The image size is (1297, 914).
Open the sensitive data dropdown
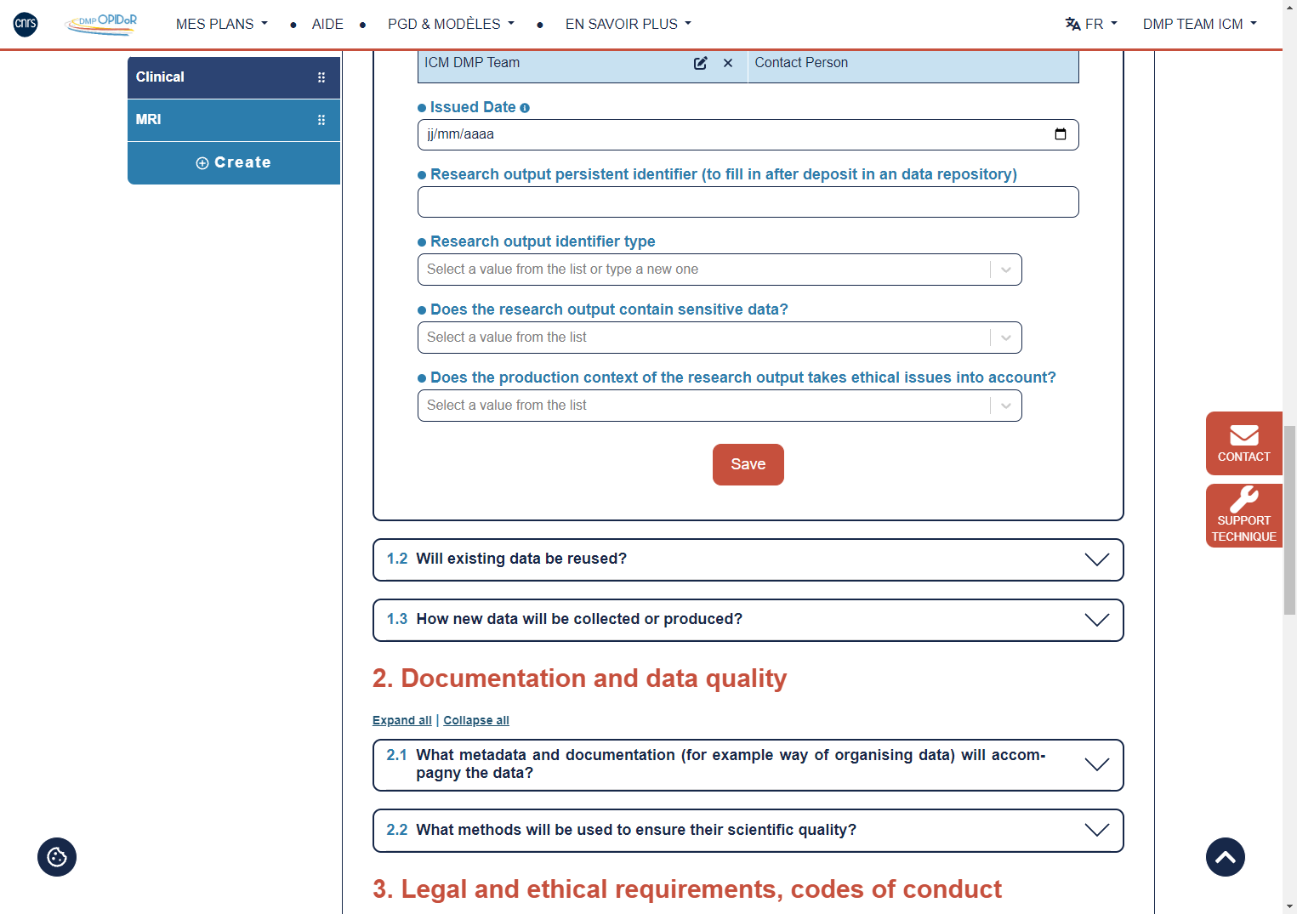(x=720, y=338)
